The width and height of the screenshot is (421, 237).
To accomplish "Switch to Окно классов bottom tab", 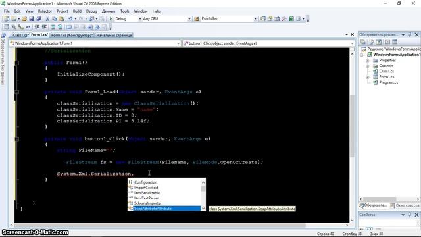I will coord(405,205).
